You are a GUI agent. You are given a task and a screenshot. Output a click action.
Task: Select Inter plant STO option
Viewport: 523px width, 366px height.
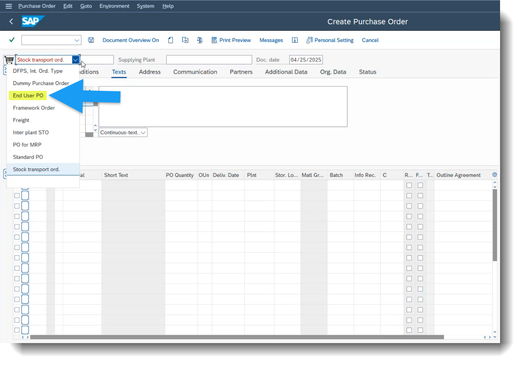(x=43, y=132)
